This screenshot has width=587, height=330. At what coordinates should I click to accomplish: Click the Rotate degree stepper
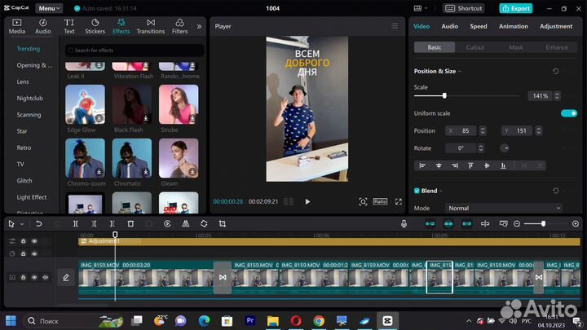tap(481, 148)
